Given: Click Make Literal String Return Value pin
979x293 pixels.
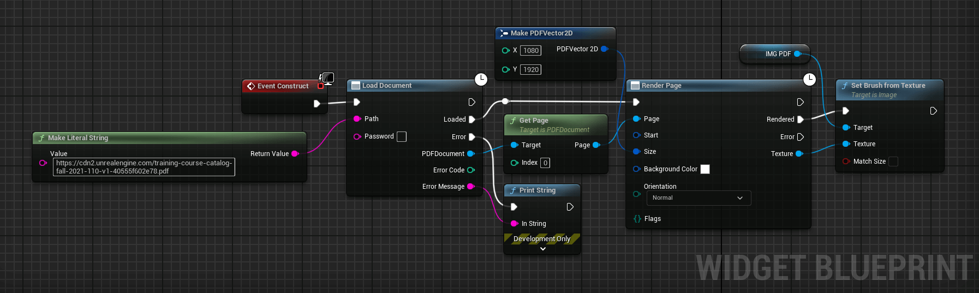Looking at the screenshot, I should coord(295,154).
